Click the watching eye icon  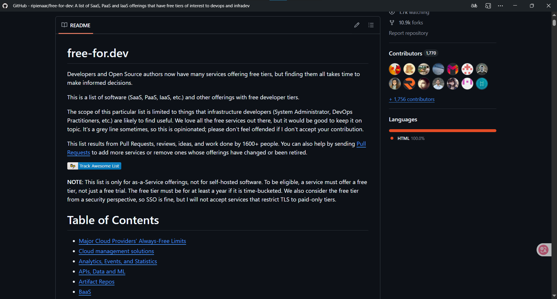pos(392,12)
